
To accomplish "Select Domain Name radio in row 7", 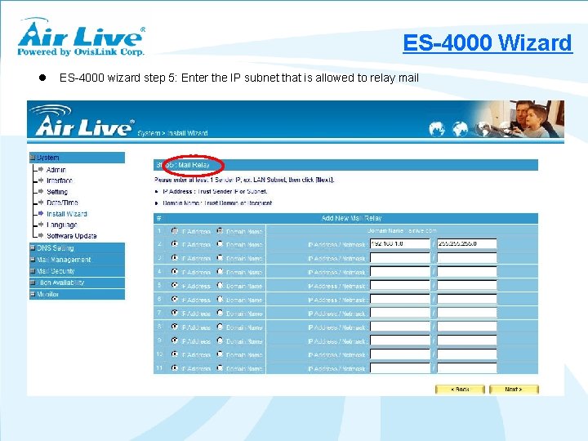I will [x=220, y=313].
